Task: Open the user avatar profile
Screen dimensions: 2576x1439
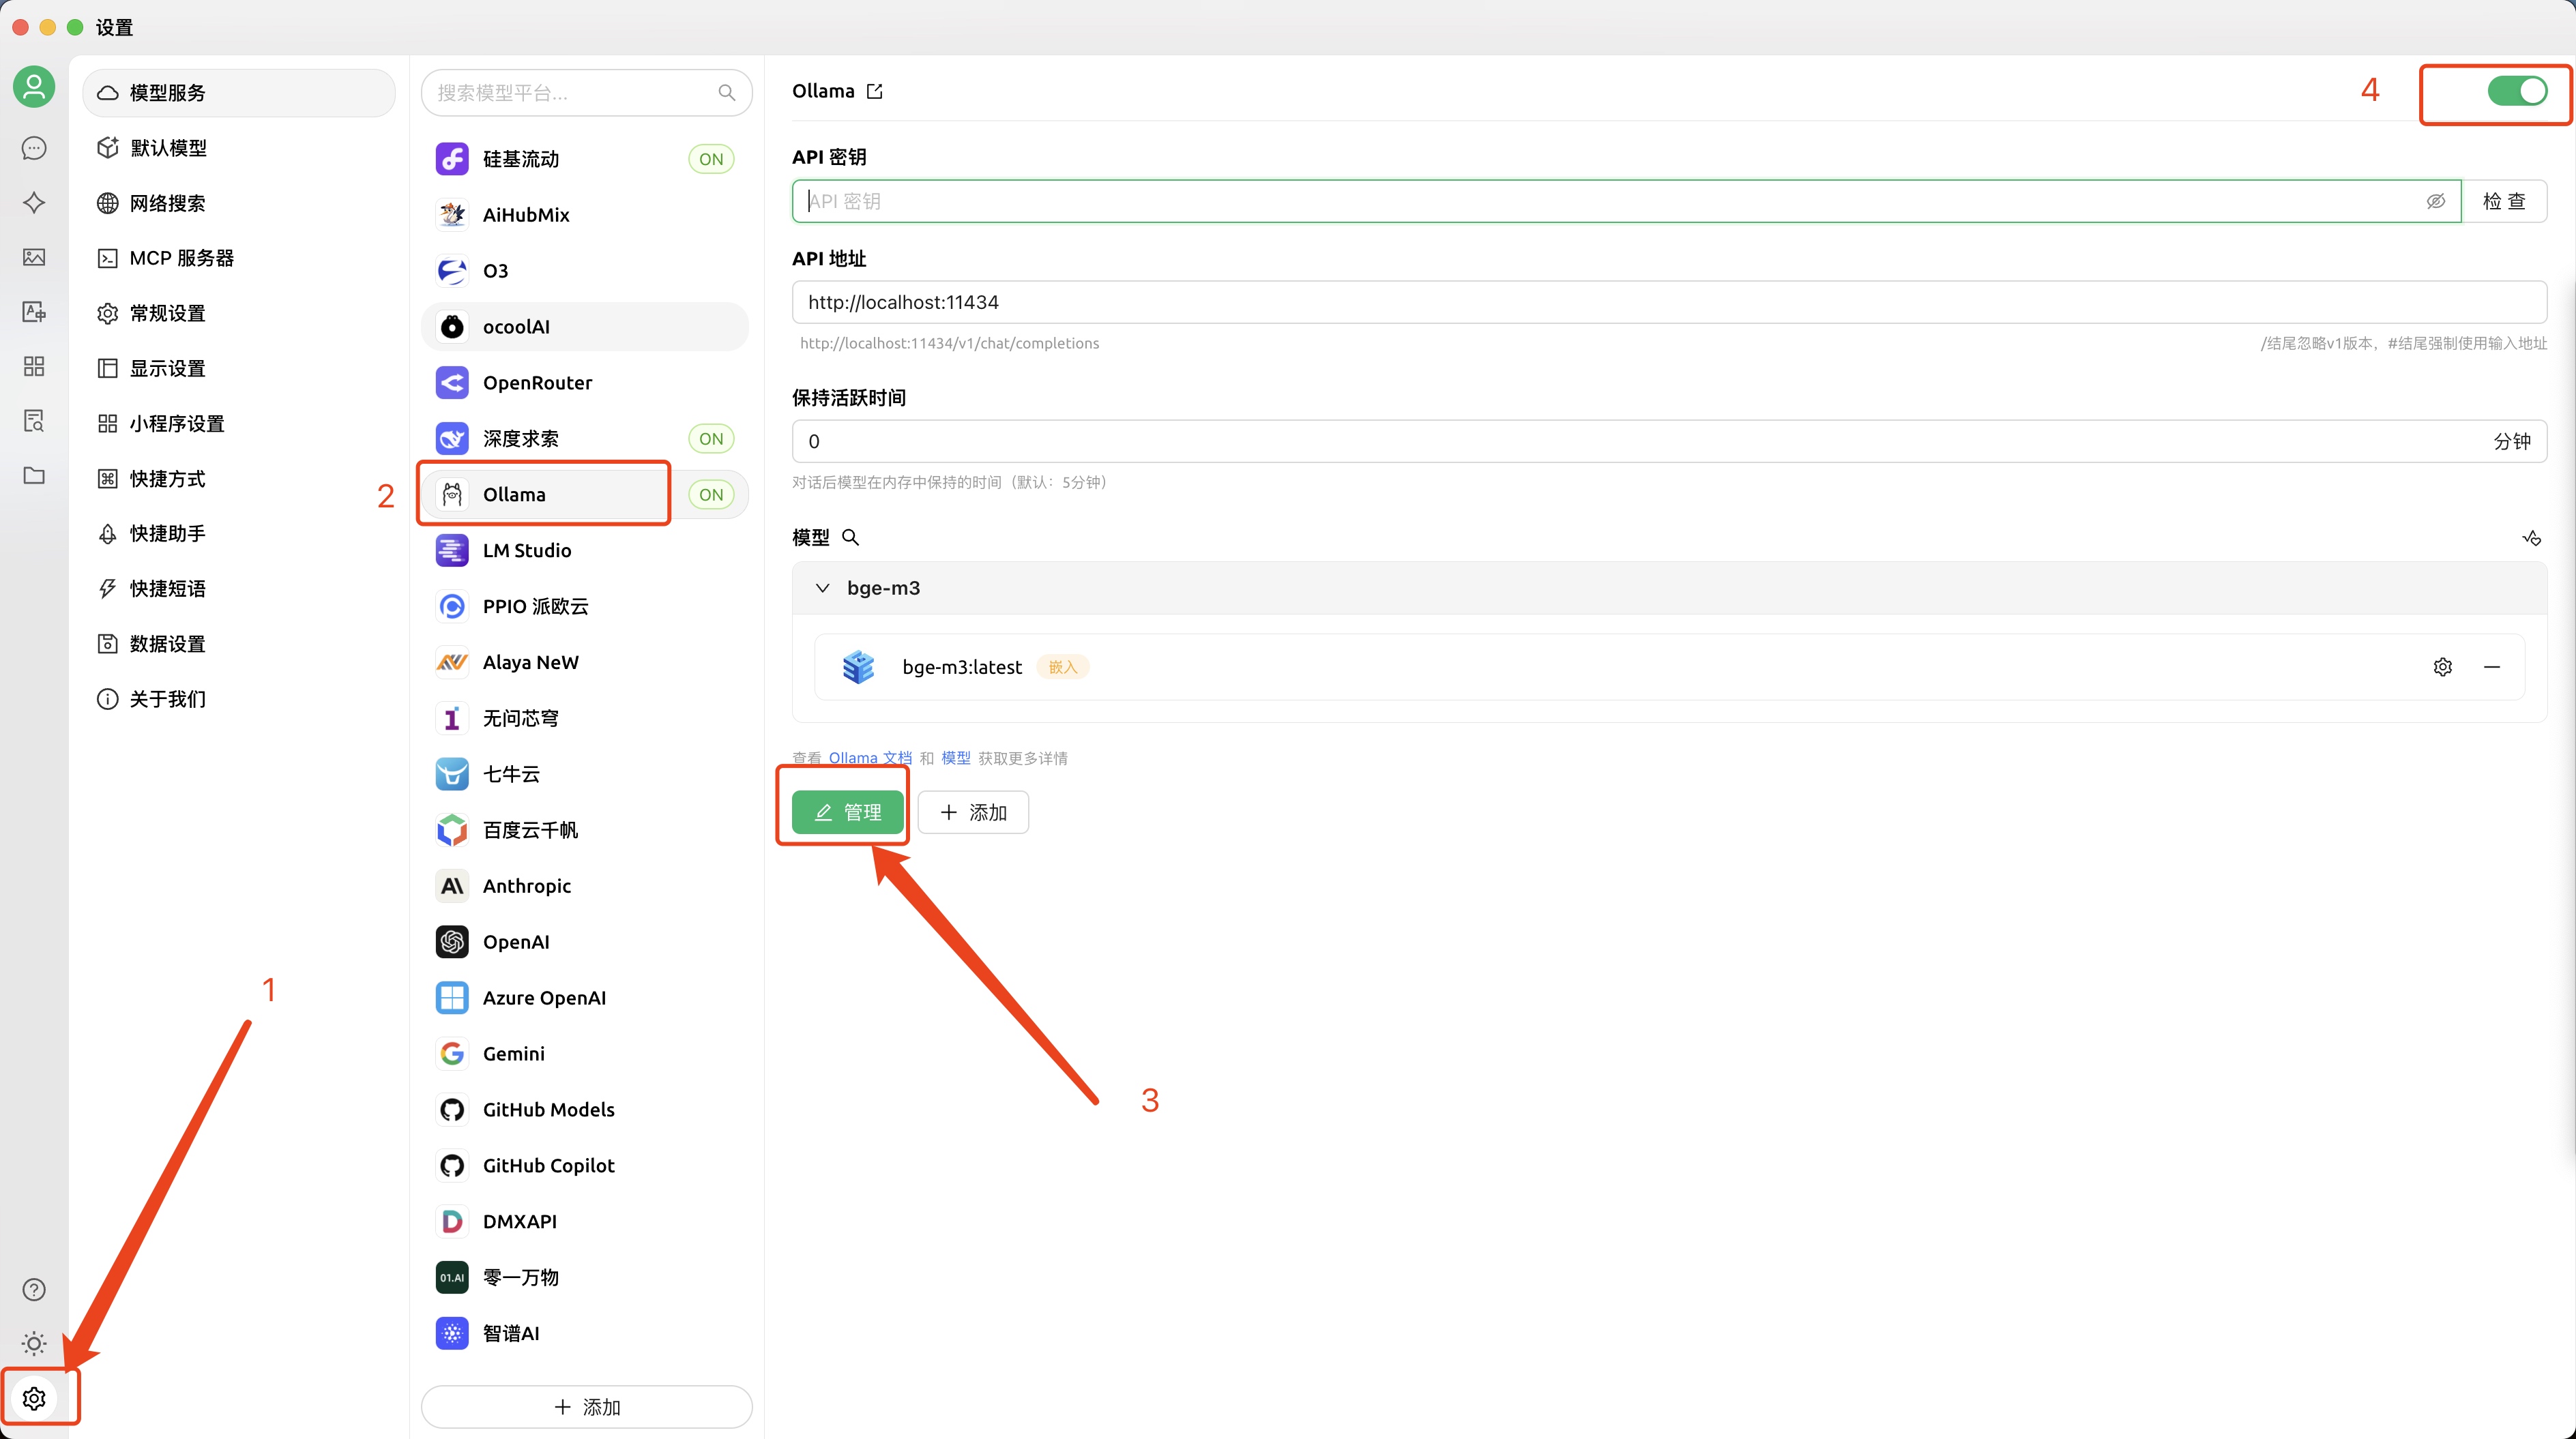Action: coord(34,87)
